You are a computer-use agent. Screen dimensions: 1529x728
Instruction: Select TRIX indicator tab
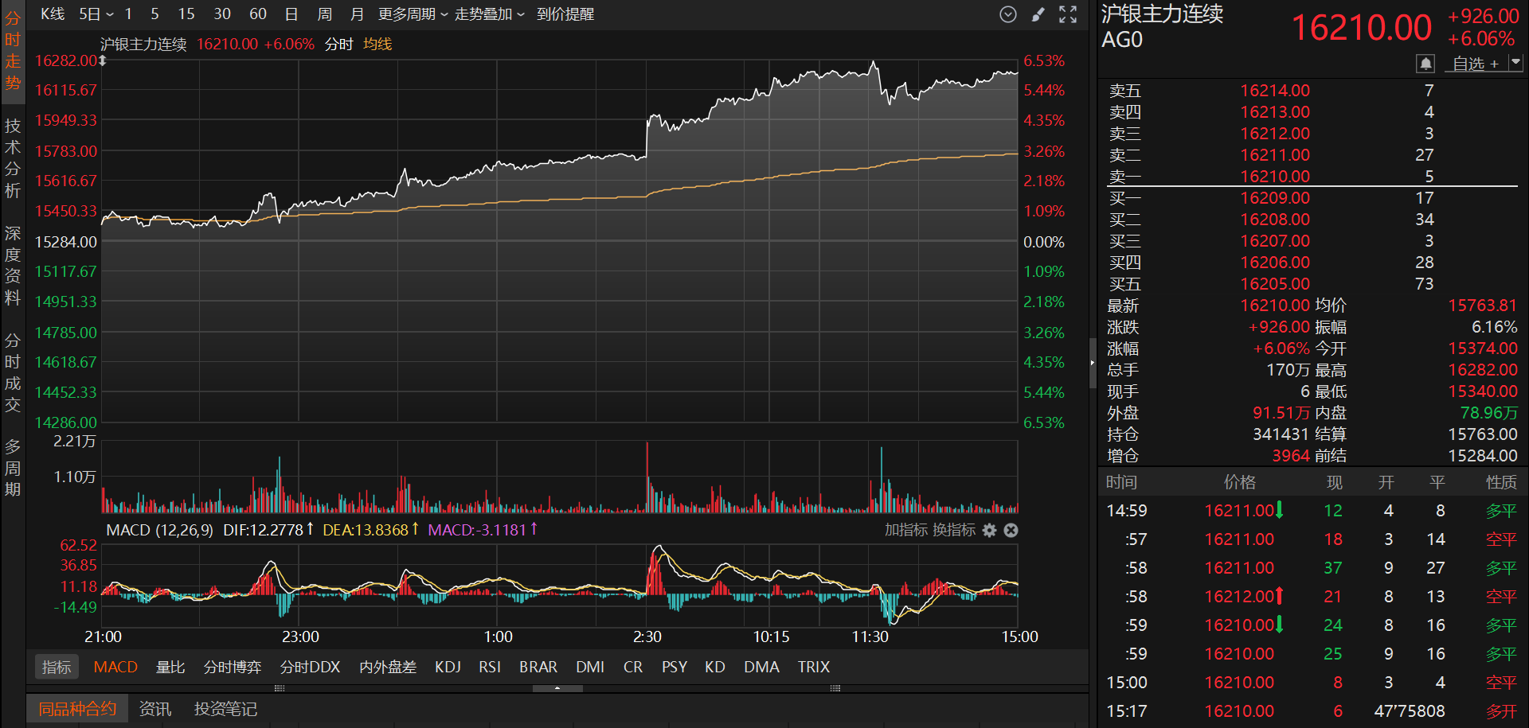pos(814,668)
